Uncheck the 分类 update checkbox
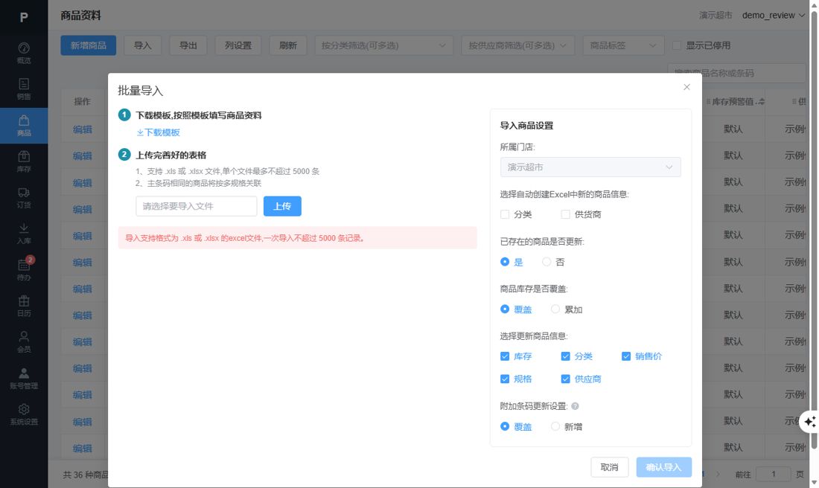 tap(565, 356)
